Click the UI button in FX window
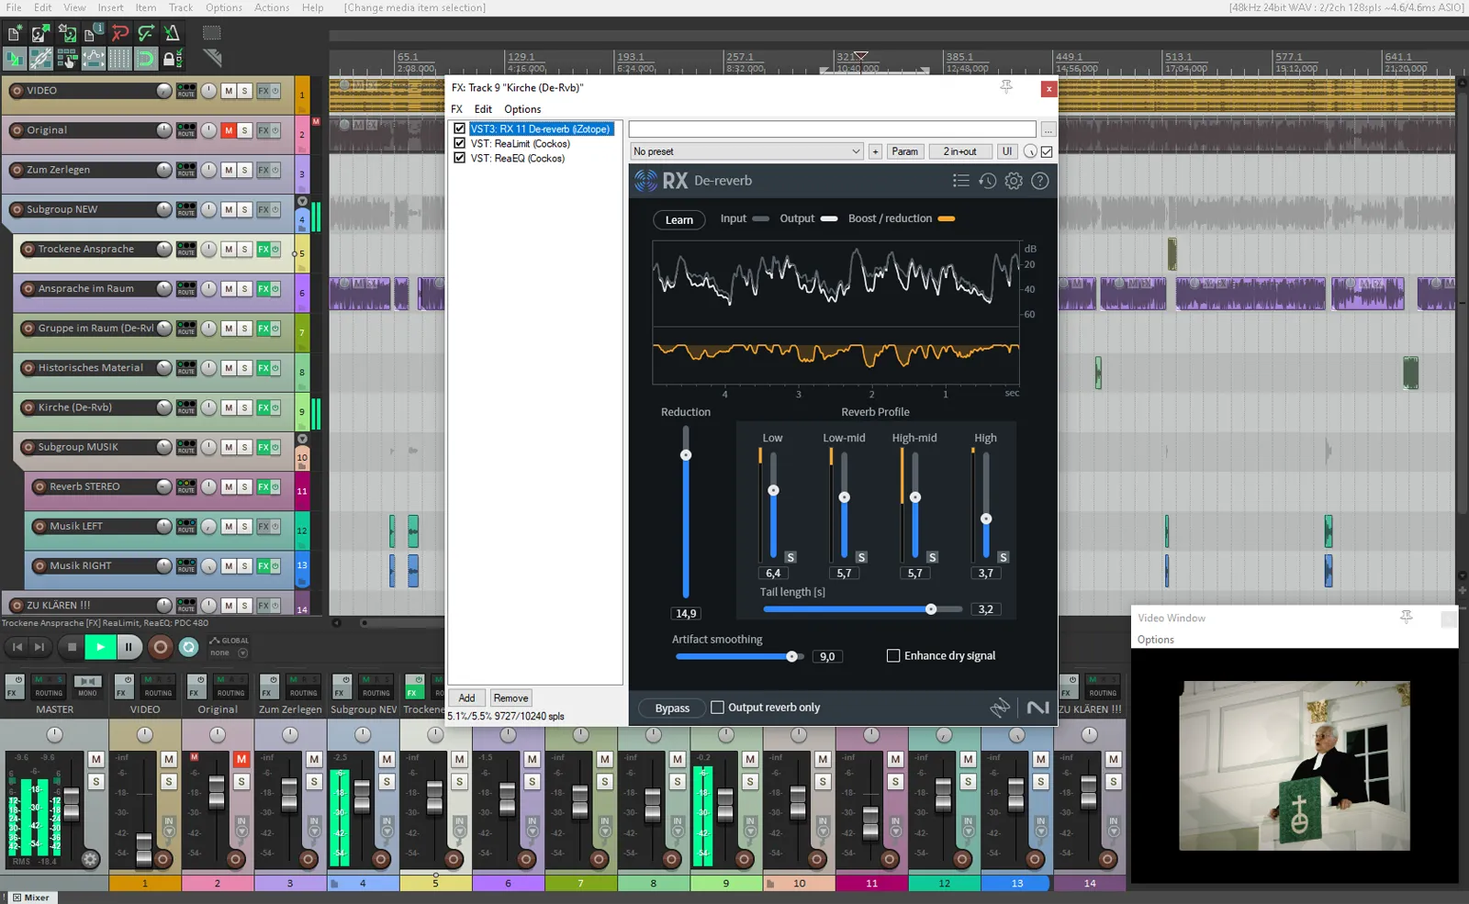This screenshot has width=1469, height=904. click(1007, 151)
